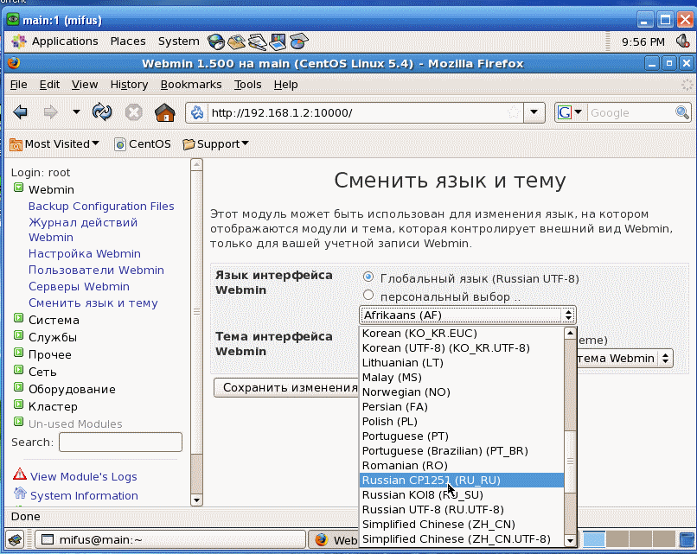Open the Настройка Webmin link
Screen dimensions: 697x554
[x=85, y=254]
